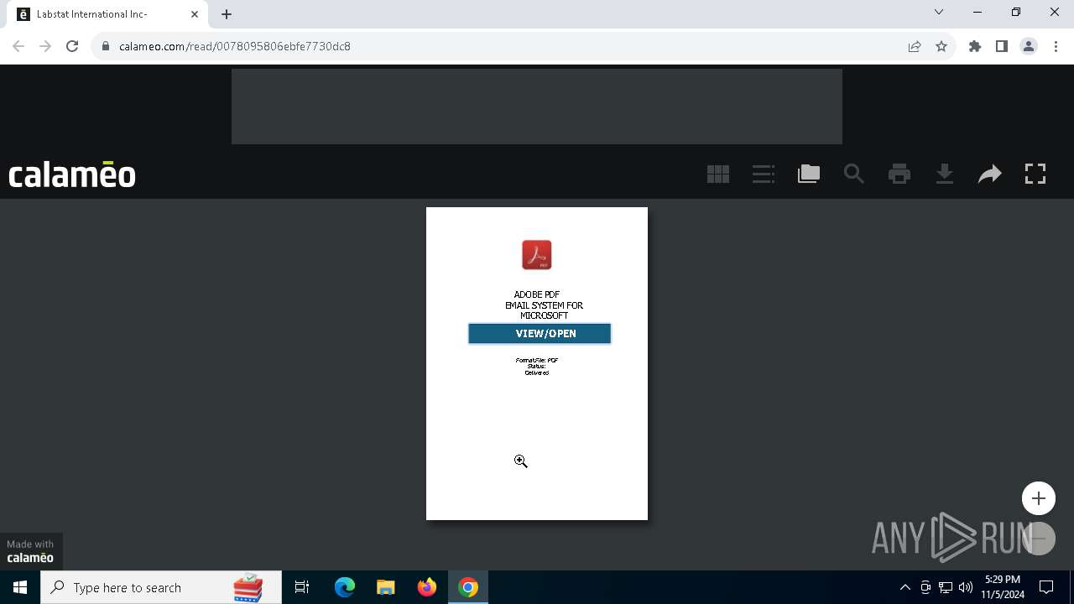Screen dimensions: 1074x604
Task: Open the Chrome profile avatar
Action: coord(1029,46)
